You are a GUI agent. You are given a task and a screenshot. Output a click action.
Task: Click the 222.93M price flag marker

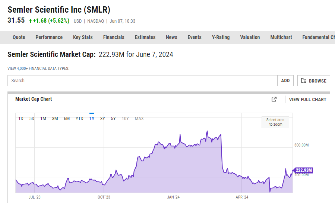(303, 170)
